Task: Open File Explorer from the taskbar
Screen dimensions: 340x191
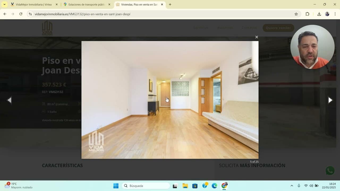Action: coord(185,186)
